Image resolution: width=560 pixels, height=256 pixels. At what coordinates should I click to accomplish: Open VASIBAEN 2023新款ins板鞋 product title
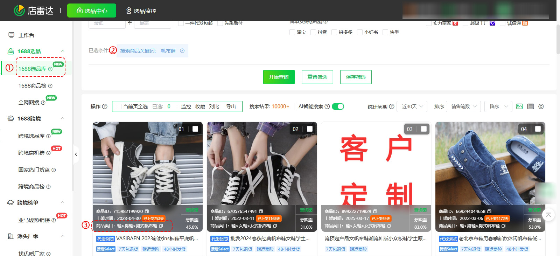point(157,238)
